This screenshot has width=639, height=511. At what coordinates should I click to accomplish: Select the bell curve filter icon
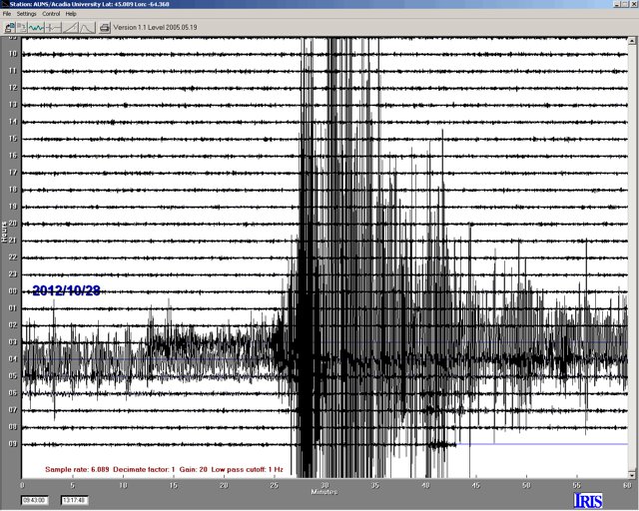tap(87, 27)
